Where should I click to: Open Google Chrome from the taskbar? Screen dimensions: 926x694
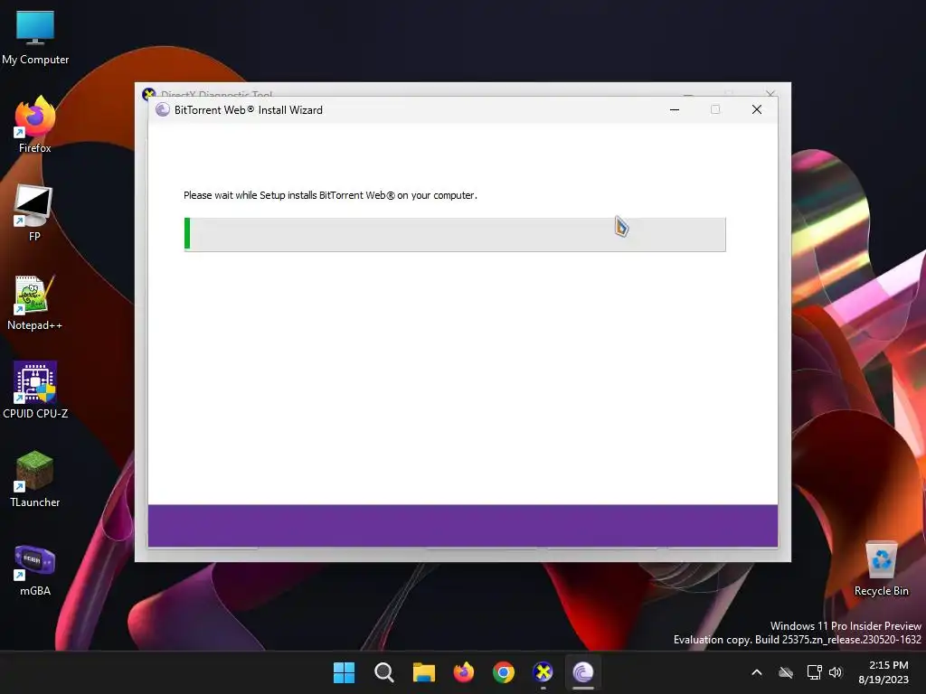click(503, 672)
